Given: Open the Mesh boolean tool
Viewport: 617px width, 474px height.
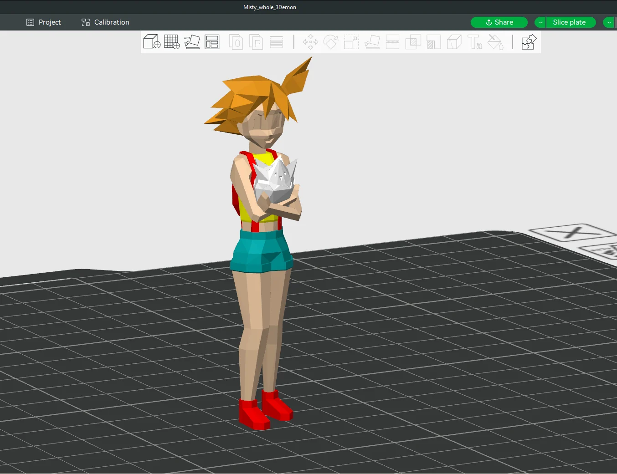Looking at the screenshot, I should click(413, 42).
